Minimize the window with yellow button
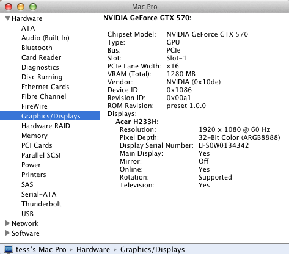289x254 pixels. click(21, 7)
